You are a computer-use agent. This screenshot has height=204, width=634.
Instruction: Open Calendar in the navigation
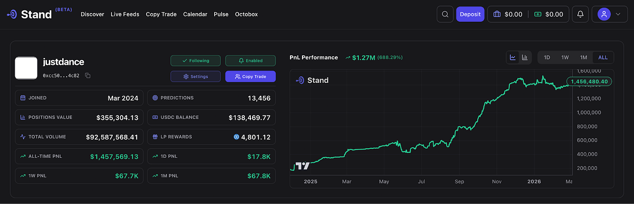[x=195, y=14]
